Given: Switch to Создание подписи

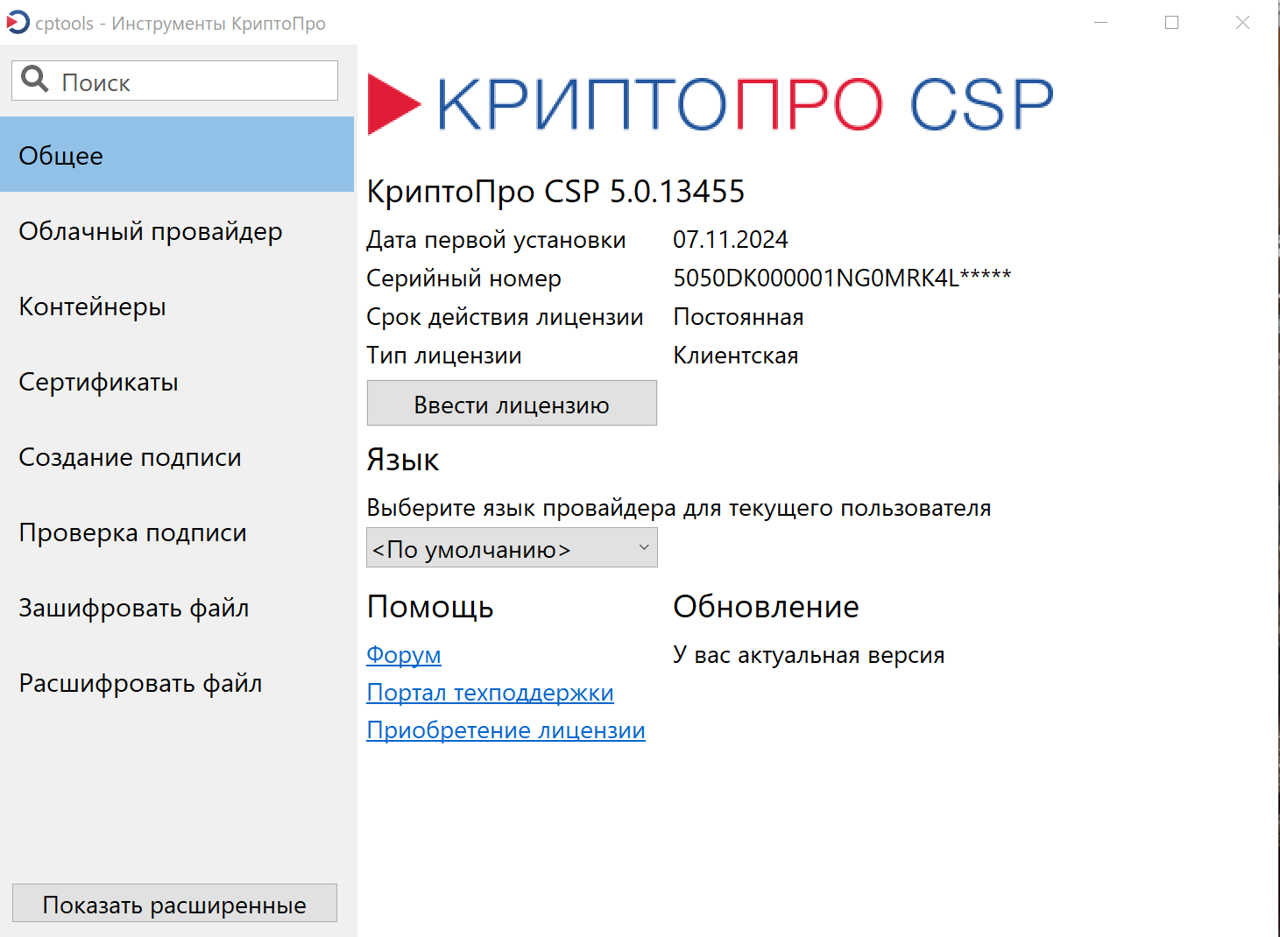Looking at the screenshot, I should [177, 457].
